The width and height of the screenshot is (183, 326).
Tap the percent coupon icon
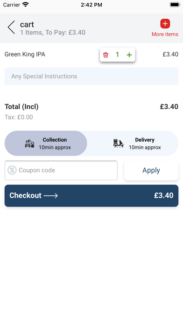coord(12,170)
